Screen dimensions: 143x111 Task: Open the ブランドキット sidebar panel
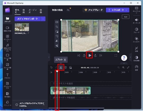click(x=7, y=103)
